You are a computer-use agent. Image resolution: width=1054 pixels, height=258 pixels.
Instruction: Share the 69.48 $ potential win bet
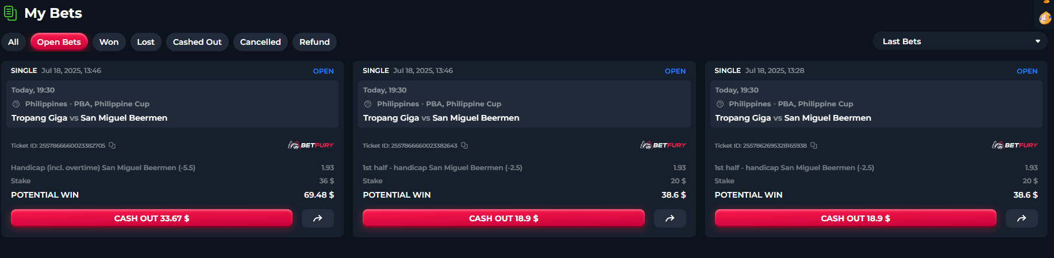coord(318,218)
